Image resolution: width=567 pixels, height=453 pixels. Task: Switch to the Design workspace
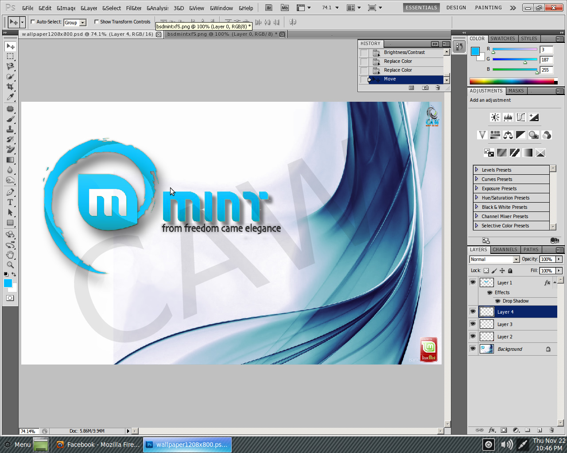point(456,8)
